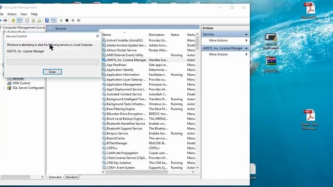Collapse the Services actions section
The image size is (333, 187).
click(246, 34)
